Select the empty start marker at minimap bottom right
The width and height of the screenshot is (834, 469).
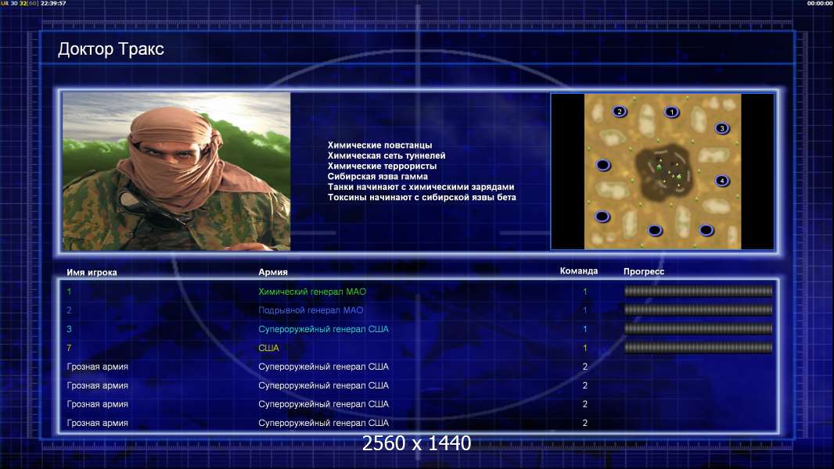(706, 230)
